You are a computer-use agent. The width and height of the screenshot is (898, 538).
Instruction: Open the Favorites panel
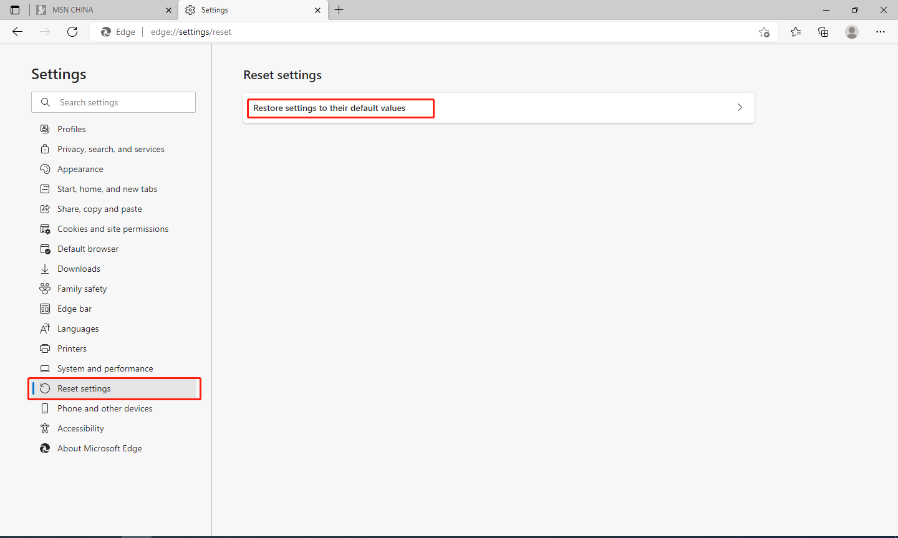[795, 31]
